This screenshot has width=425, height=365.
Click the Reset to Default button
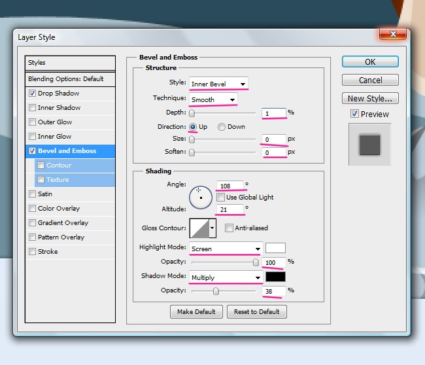click(257, 311)
